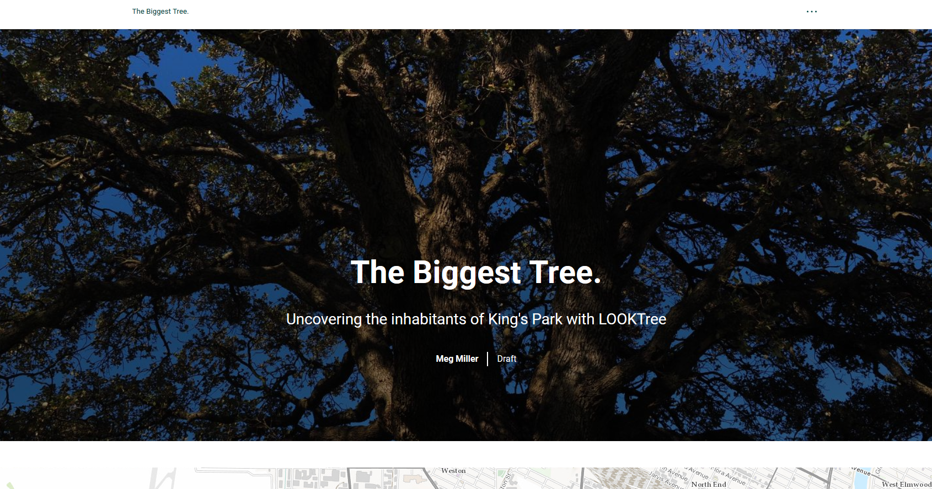Click the header story title link

click(160, 12)
